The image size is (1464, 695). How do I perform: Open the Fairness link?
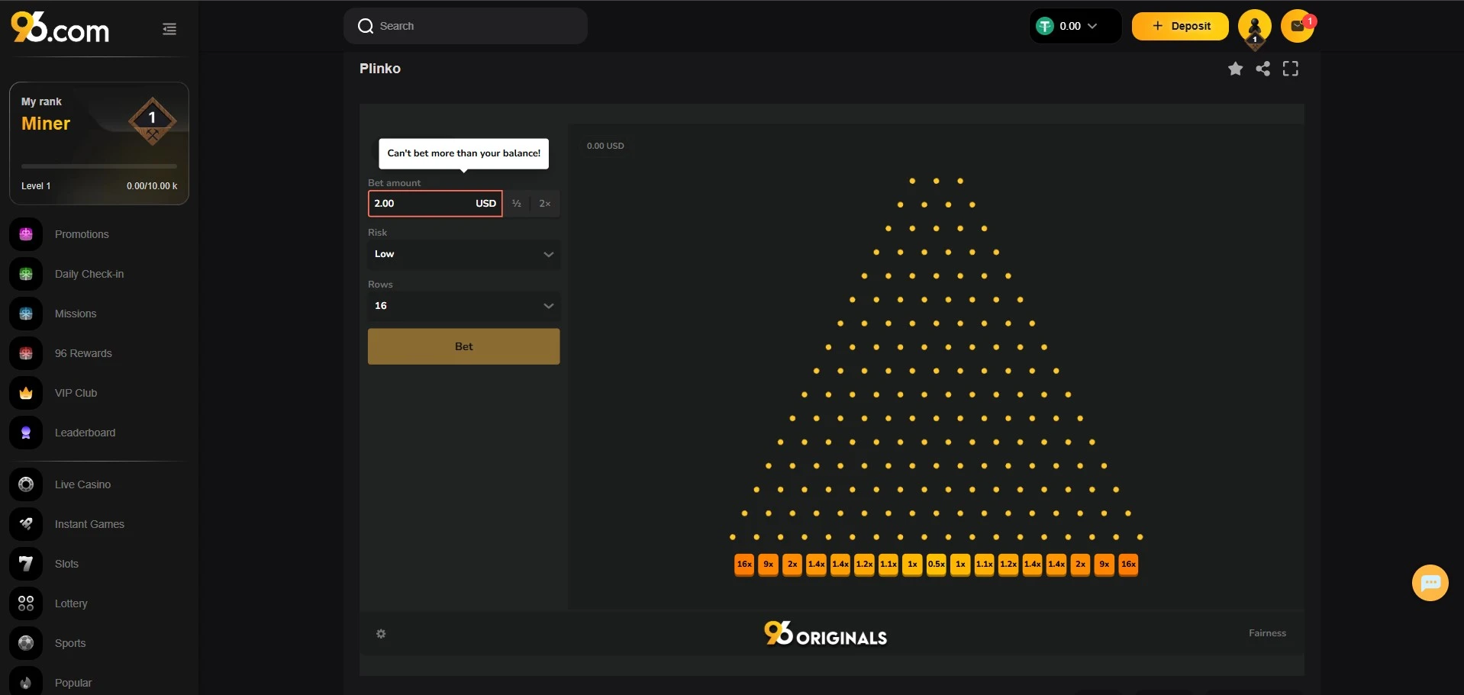click(1267, 633)
